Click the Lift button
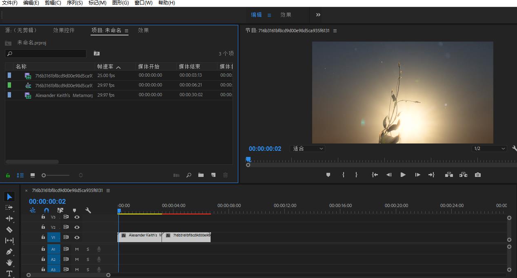517x278 pixels. tap(449, 174)
